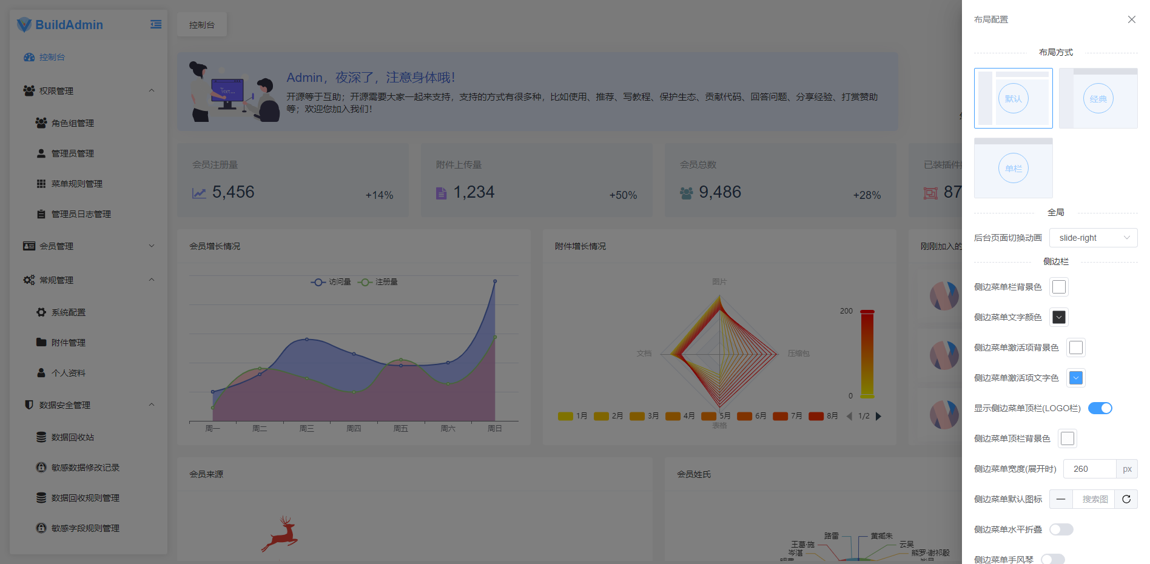Select the 经典 layout mode

point(1098,98)
